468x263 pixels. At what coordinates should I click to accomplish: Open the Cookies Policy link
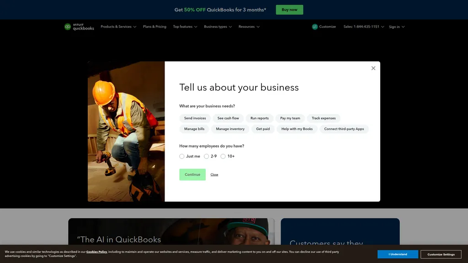pos(96,252)
